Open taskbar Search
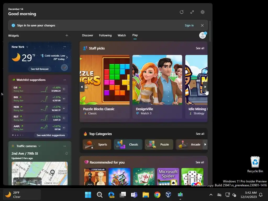 tap(100, 195)
